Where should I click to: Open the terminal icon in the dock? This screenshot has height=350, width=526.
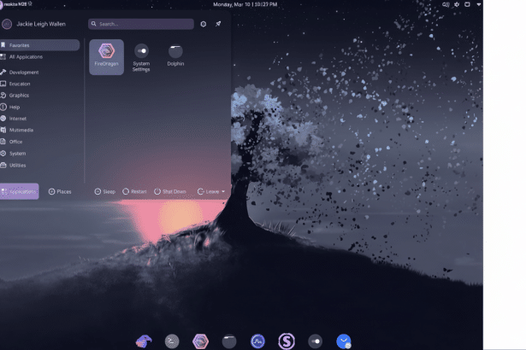tap(172, 341)
